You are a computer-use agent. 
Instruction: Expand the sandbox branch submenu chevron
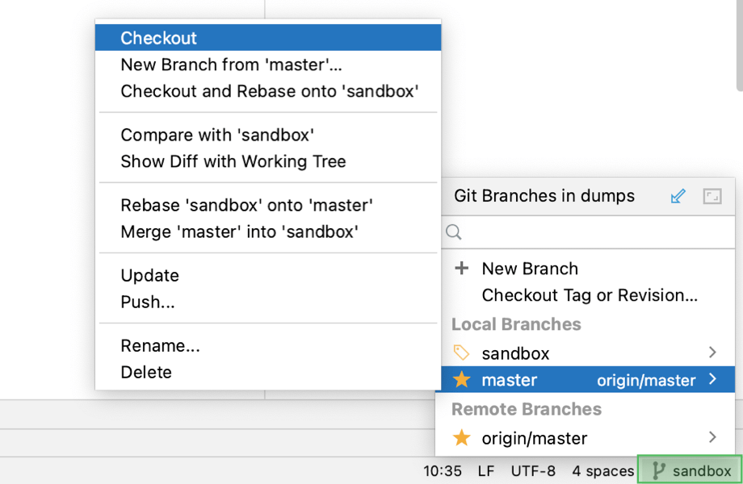[712, 352]
